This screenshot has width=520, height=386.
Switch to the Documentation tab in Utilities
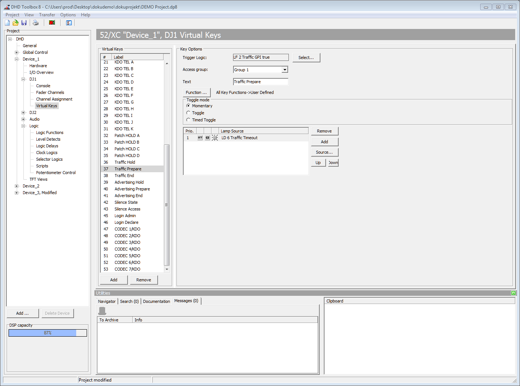[x=156, y=301]
